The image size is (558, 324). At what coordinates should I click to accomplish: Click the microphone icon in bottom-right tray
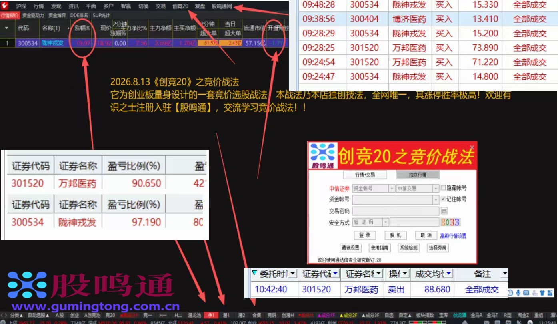(518, 293)
